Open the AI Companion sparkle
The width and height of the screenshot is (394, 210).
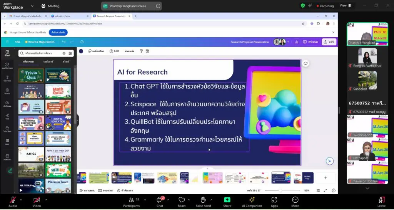tap(252, 202)
